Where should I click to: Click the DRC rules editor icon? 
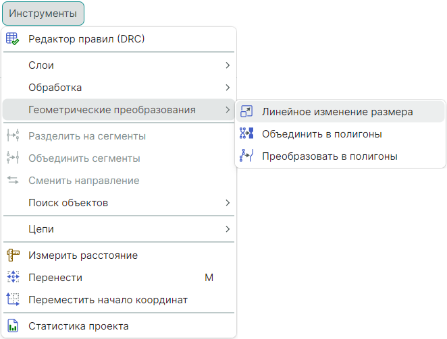click(13, 39)
